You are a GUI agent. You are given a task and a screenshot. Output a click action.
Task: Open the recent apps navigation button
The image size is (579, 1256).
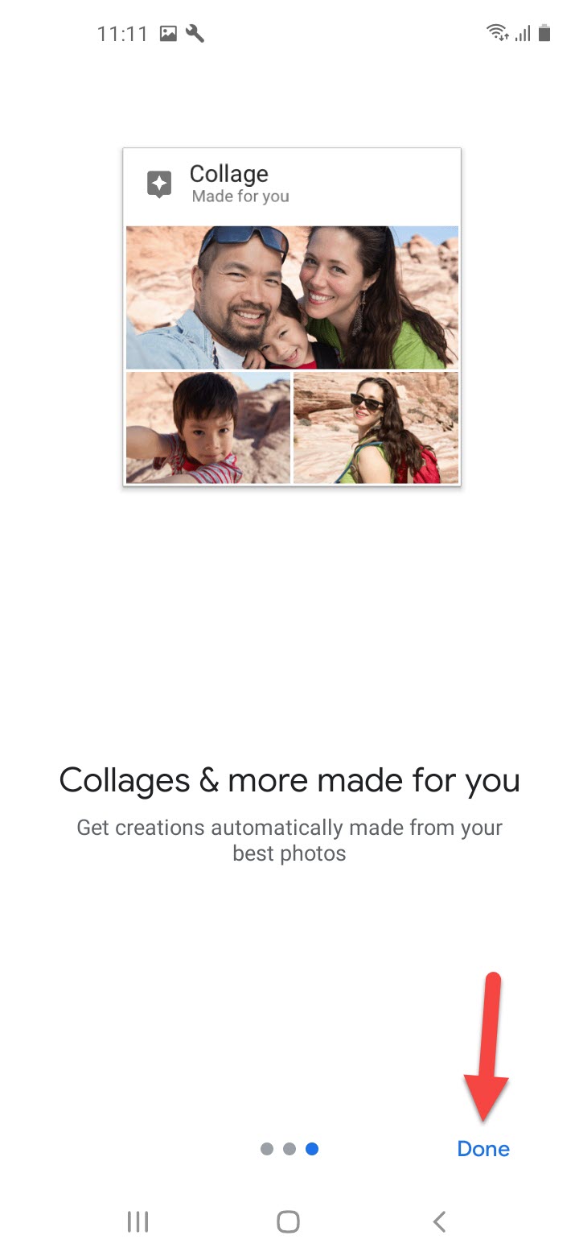[x=138, y=1222]
